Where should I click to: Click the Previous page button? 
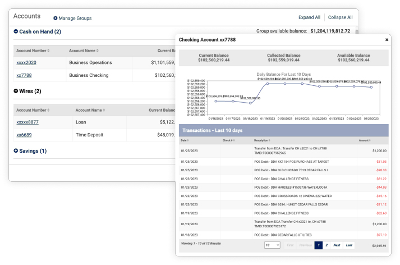pos(306,245)
